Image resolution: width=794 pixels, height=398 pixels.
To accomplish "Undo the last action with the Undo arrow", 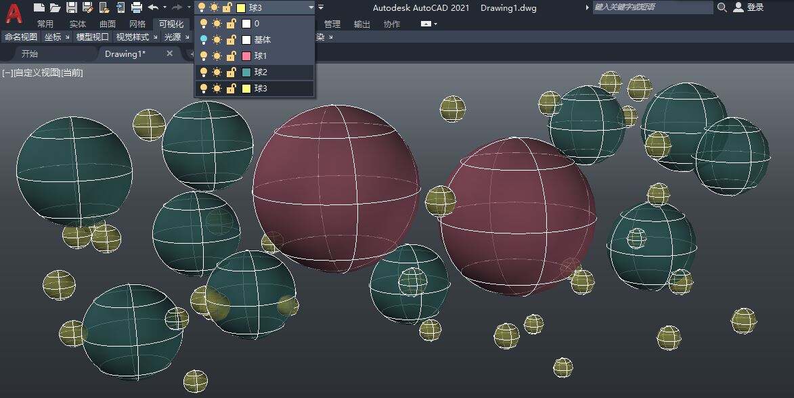I will tap(153, 7).
